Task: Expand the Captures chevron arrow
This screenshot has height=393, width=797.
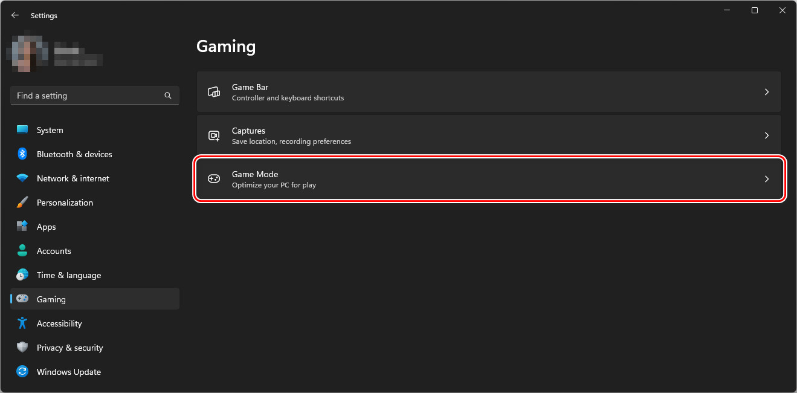Action: [x=767, y=135]
